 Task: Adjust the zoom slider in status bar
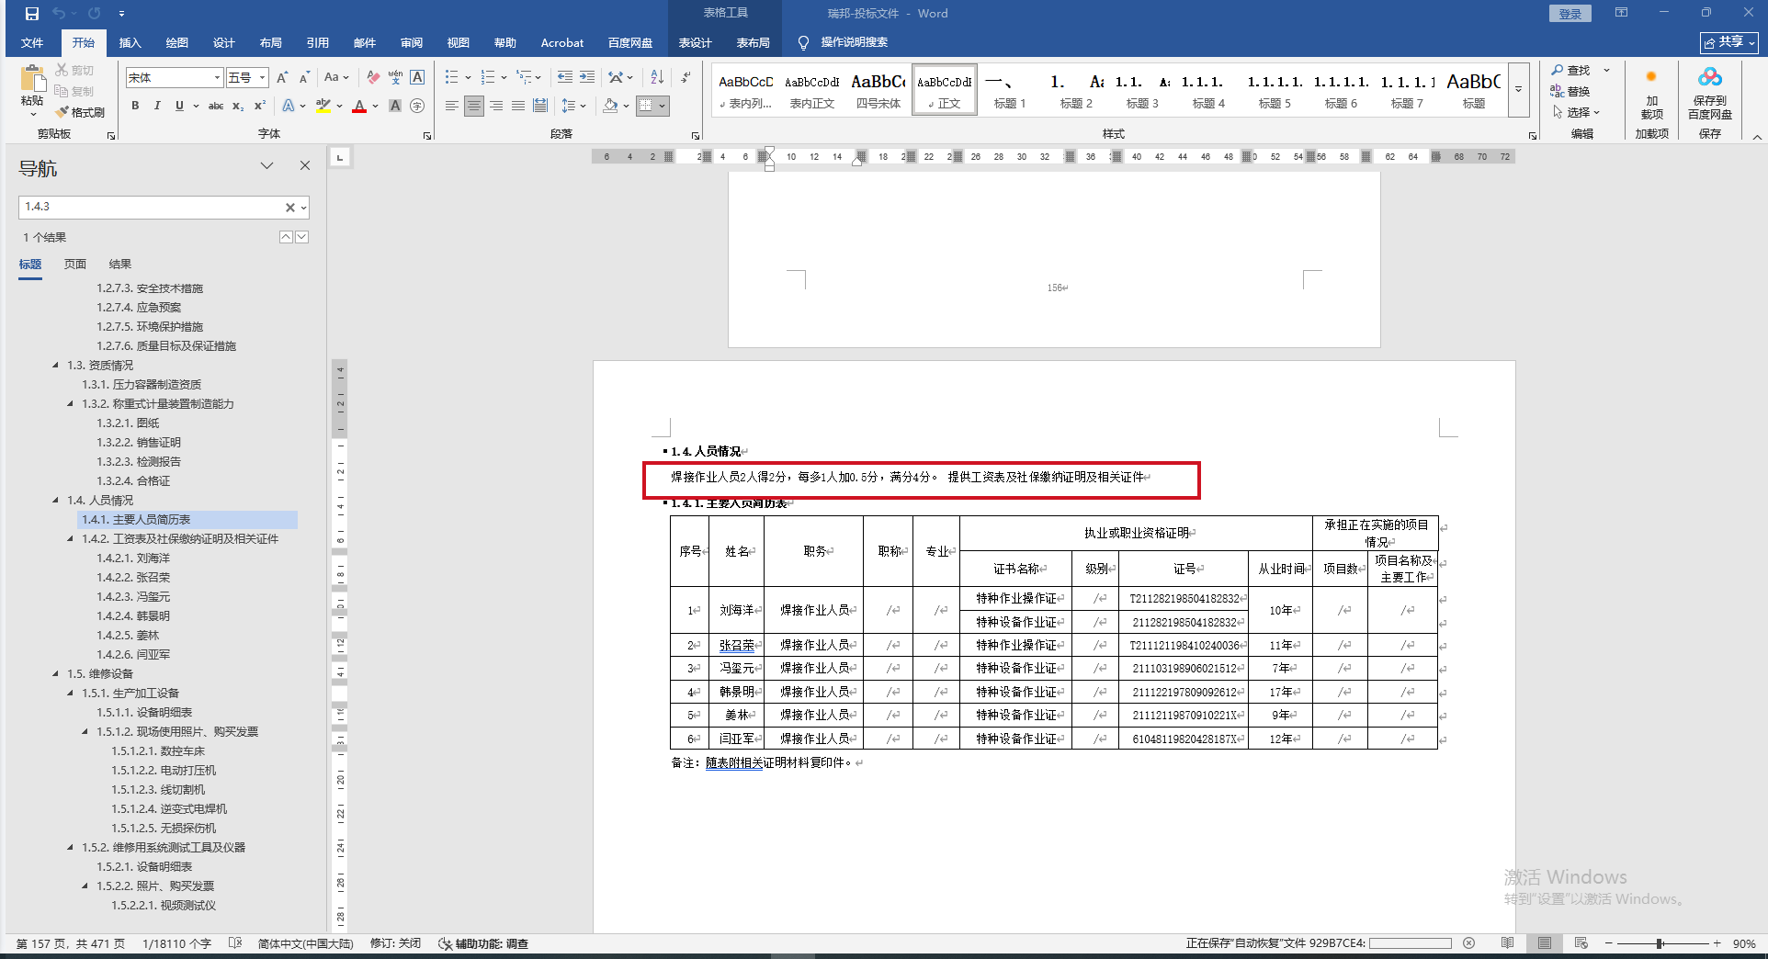[1660, 943]
